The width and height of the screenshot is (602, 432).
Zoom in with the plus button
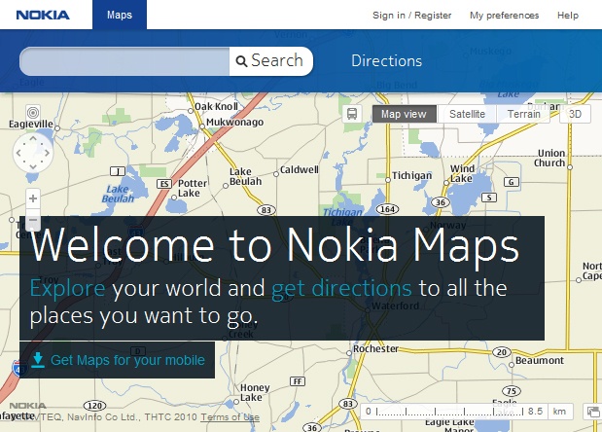point(33,198)
